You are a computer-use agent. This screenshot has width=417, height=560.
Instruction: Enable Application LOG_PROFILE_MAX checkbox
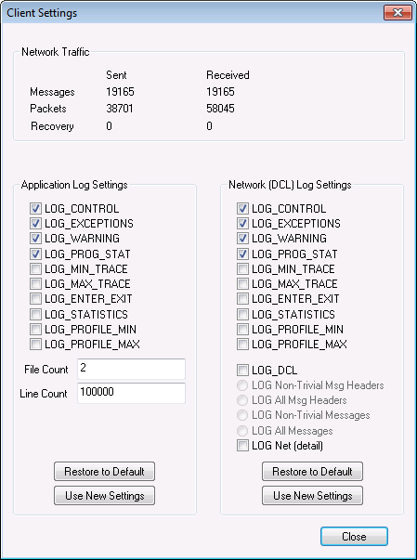[35, 345]
